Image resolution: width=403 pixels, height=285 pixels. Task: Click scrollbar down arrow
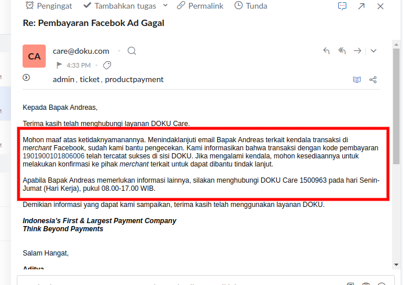tap(396, 265)
